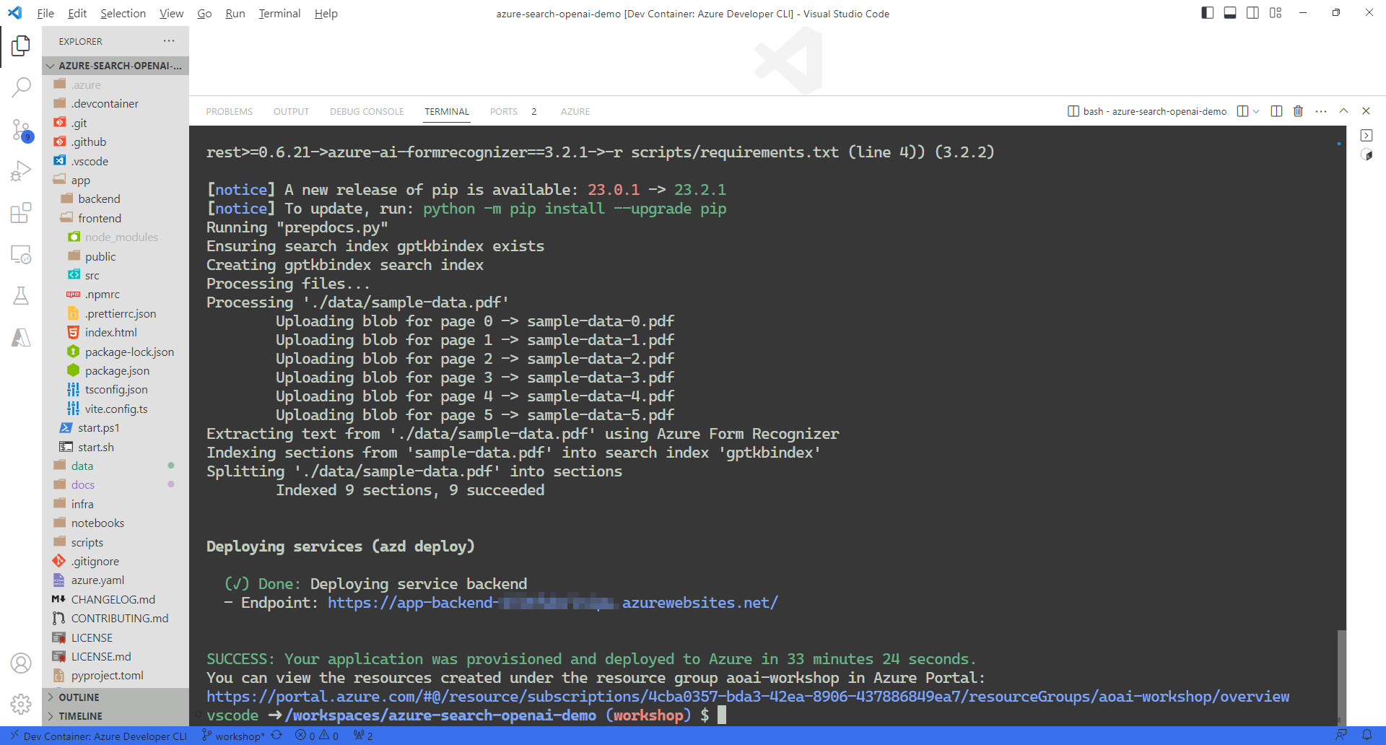Open Remote Explorer in activity bar
1386x745 pixels.
coord(21,254)
